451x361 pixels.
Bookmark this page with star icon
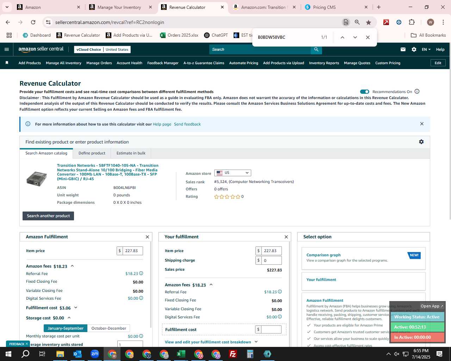tap(369, 22)
